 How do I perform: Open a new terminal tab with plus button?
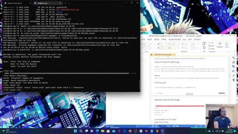[65, 3]
